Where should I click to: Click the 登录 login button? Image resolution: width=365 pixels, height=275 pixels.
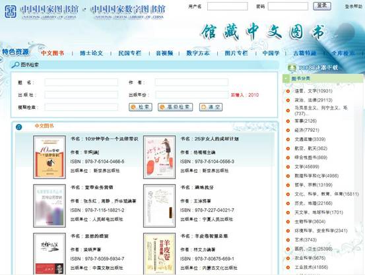click(x=322, y=6)
